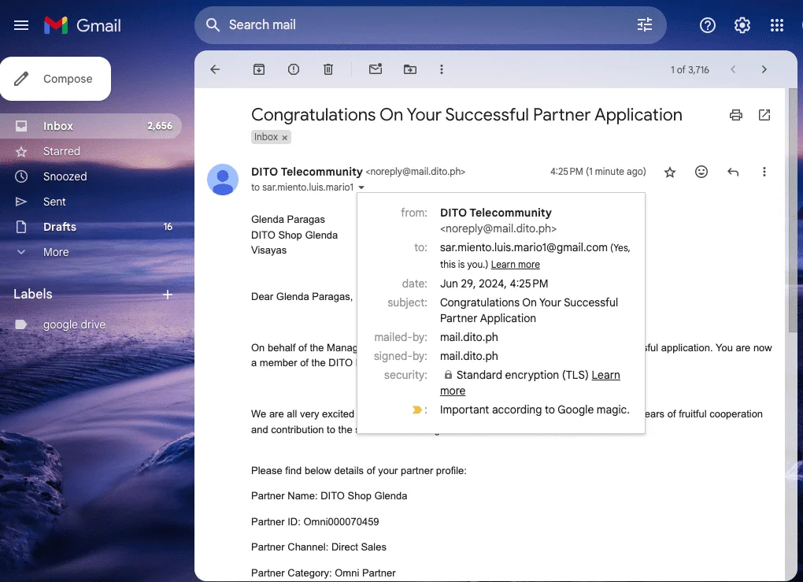Viewport: 803px width, 582px height.
Task: Archive this email
Action: 259,69
